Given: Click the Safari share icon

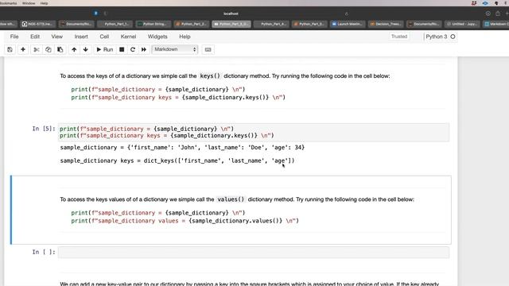Looking at the screenshot, I should (x=498, y=14).
